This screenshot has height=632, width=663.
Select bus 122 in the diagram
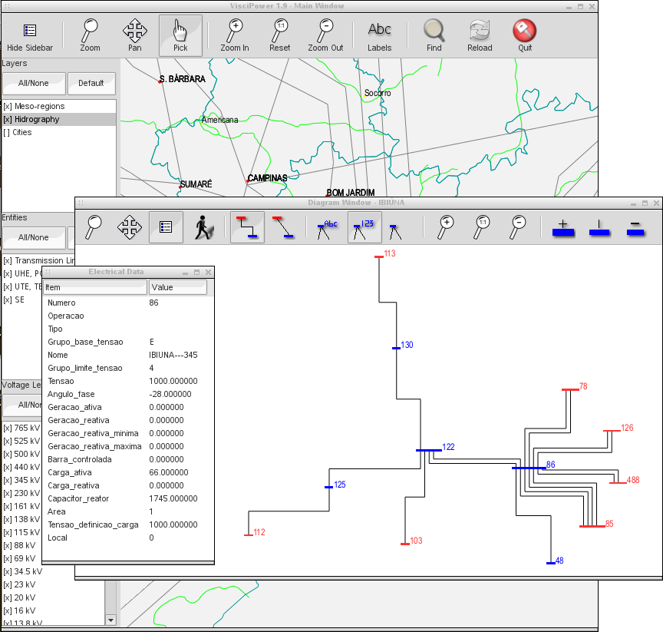429,450
